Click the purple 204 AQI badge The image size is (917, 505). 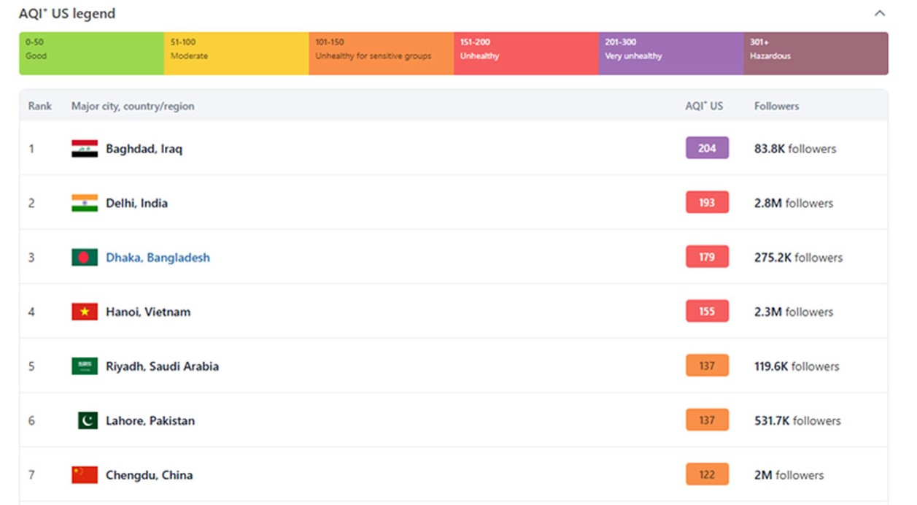pyautogui.click(x=707, y=148)
